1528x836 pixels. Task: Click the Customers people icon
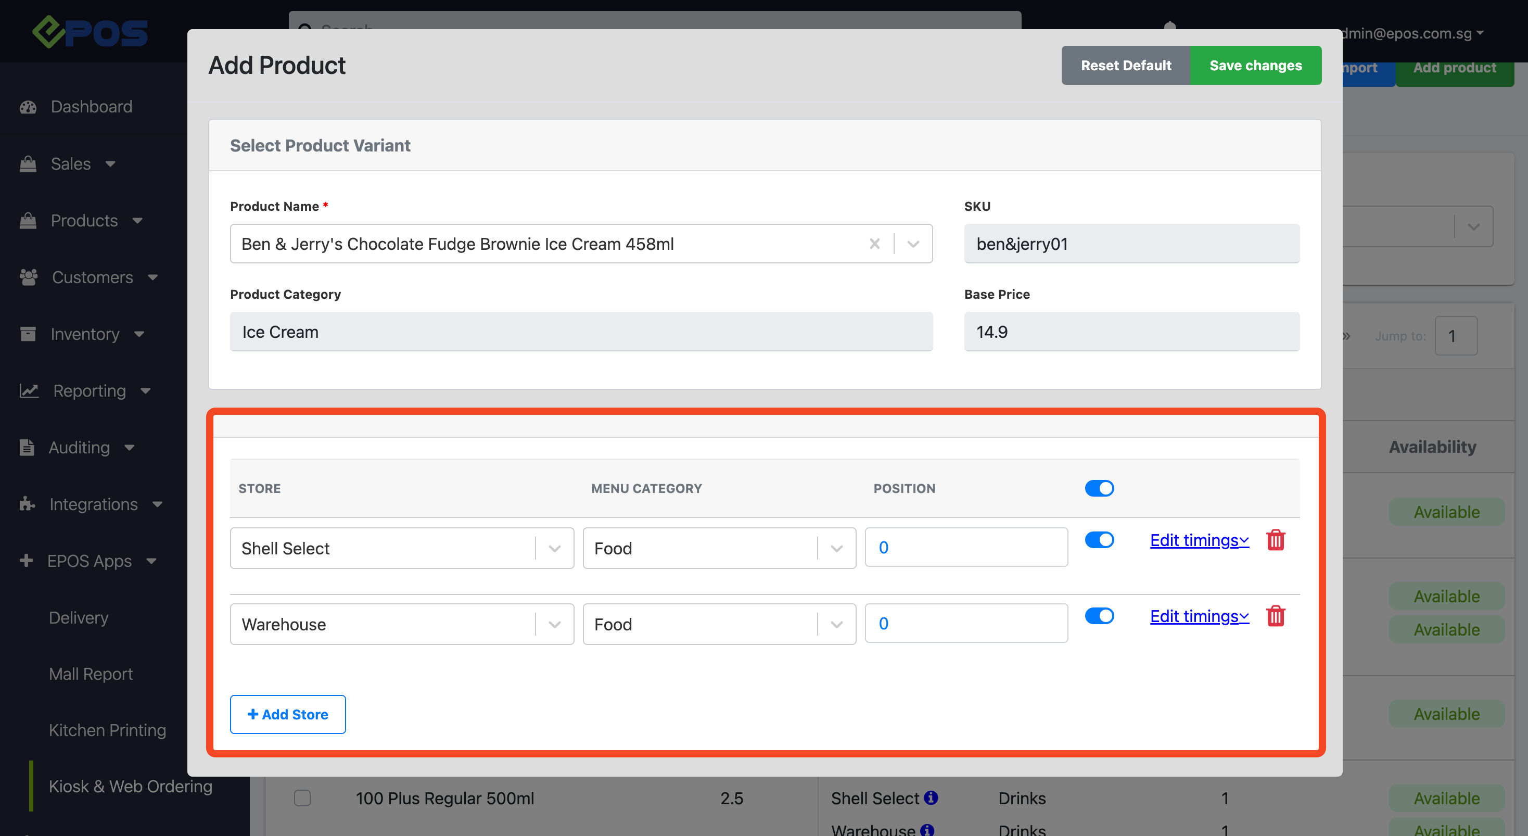click(29, 277)
